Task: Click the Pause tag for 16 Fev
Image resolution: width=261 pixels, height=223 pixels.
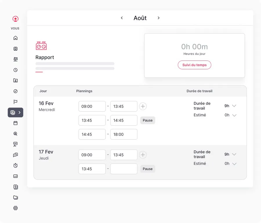Action: point(148,120)
